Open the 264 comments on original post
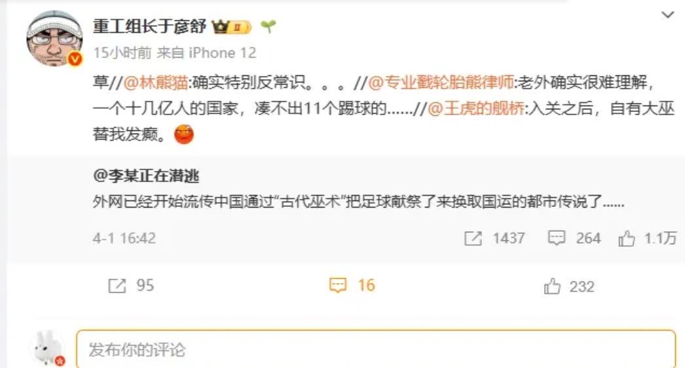This screenshot has height=368, width=685. click(574, 238)
